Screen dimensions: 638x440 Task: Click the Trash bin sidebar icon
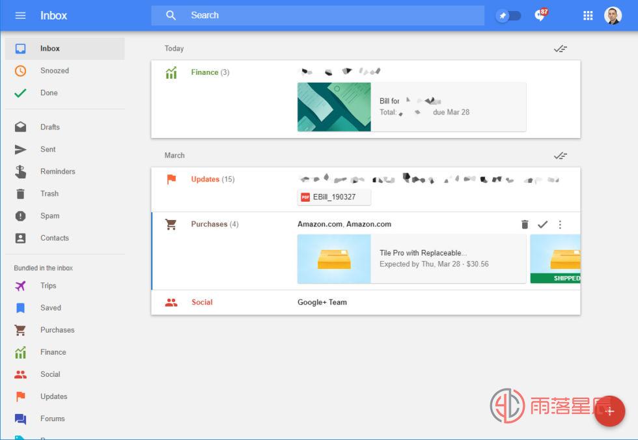20,193
